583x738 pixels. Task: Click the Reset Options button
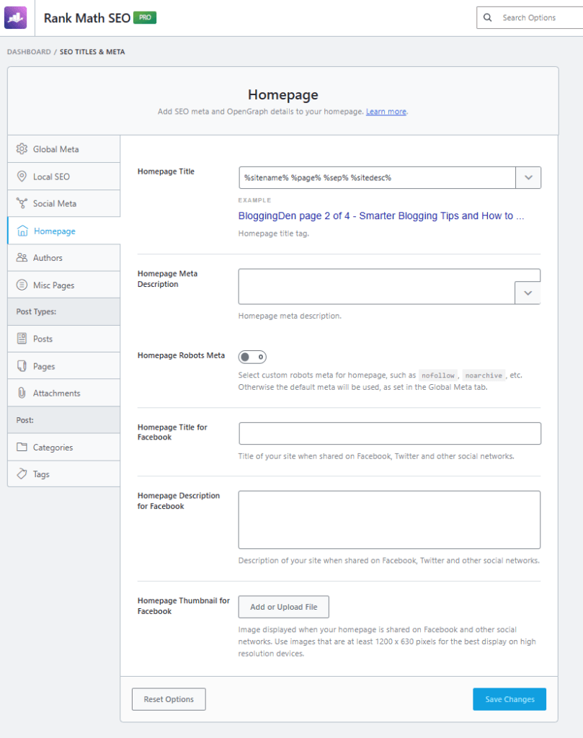click(169, 699)
